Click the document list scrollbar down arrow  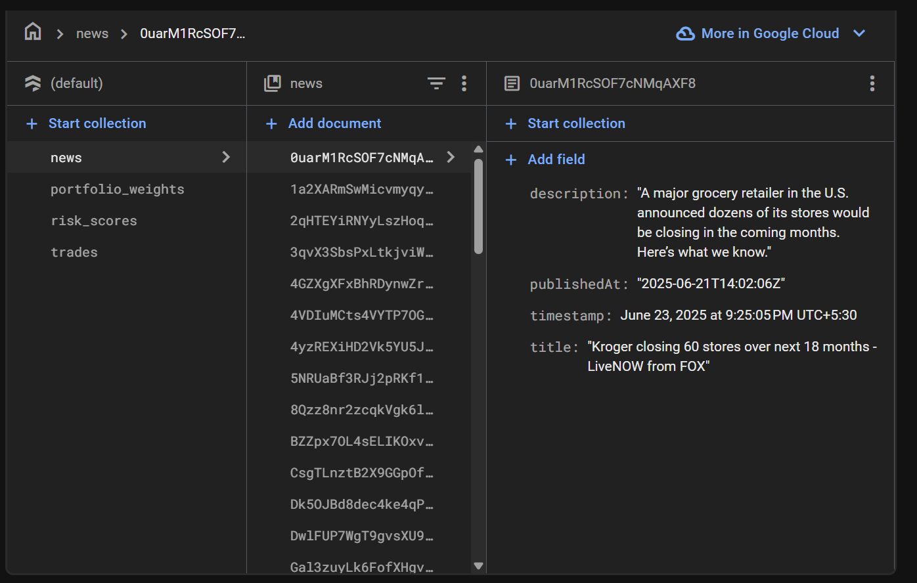[478, 565]
